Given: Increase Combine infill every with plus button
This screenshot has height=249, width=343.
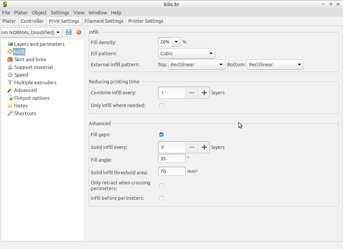Looking at the screenshot, I should [x=204, y=93].
